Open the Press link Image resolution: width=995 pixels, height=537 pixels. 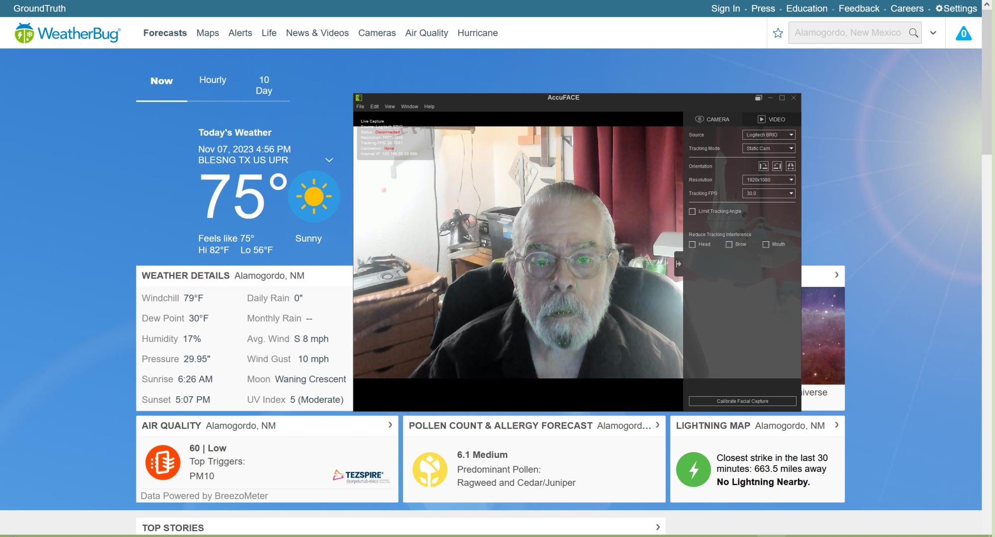(x=763, y=8)
